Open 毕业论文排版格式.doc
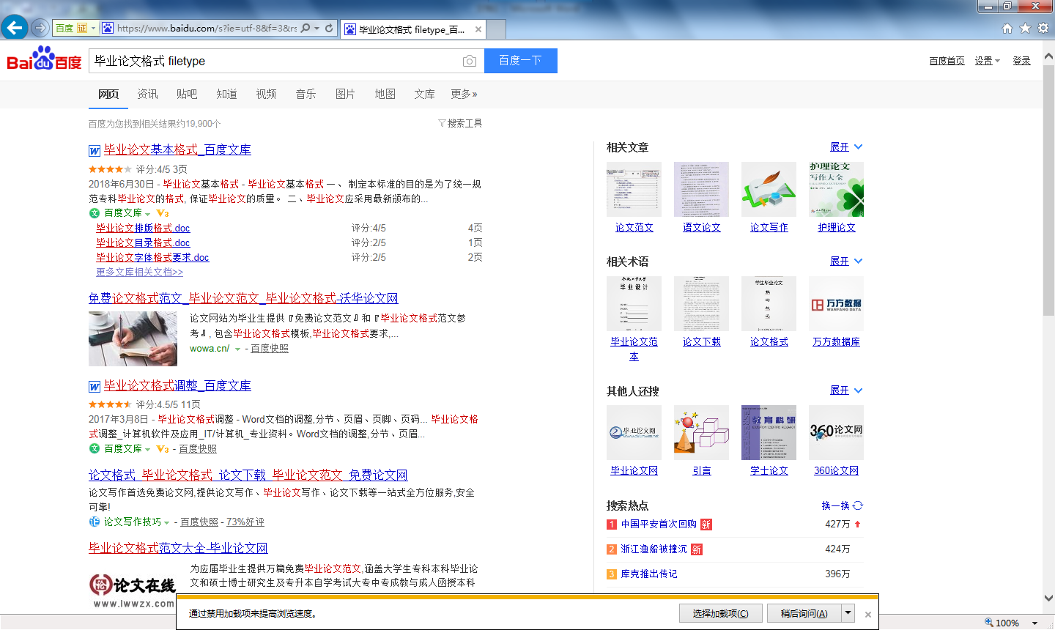The width and height of the screenshot is (1055, 630). pyautogui.click(x=143, y=228)
